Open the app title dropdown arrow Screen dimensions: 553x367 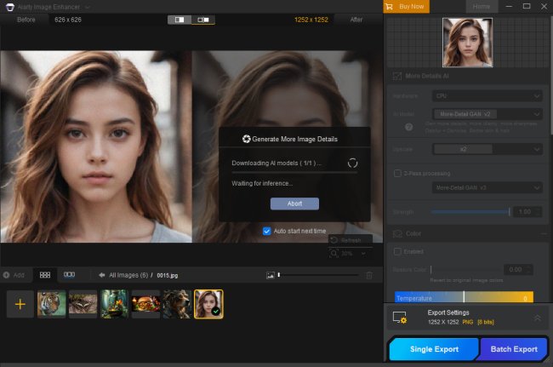88,7
